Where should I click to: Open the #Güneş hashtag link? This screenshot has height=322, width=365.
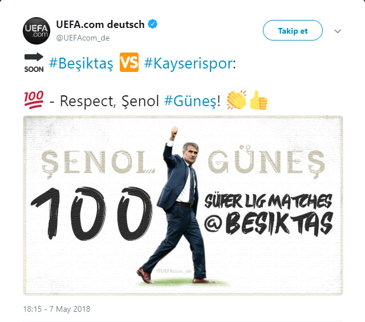pyautogui.click(x=190, y=101)
